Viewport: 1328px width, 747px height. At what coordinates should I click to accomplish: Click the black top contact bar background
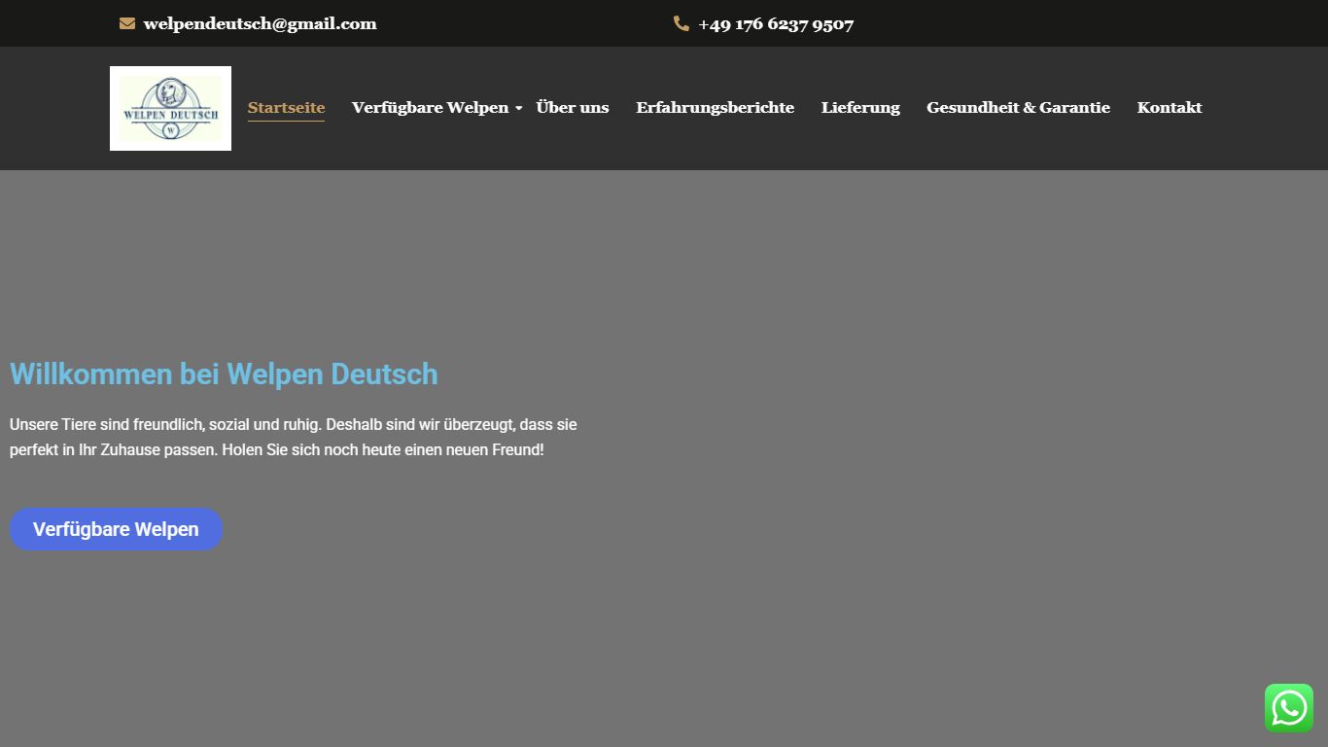click(x=1069, y=23)
